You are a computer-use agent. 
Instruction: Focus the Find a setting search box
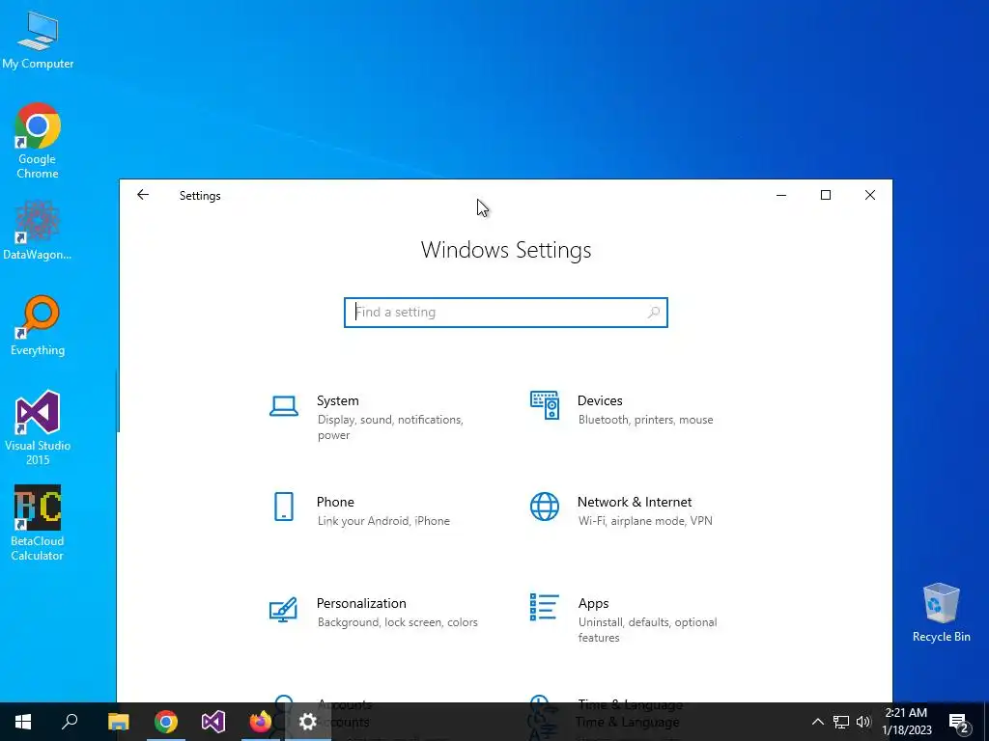tap(506, 313)
